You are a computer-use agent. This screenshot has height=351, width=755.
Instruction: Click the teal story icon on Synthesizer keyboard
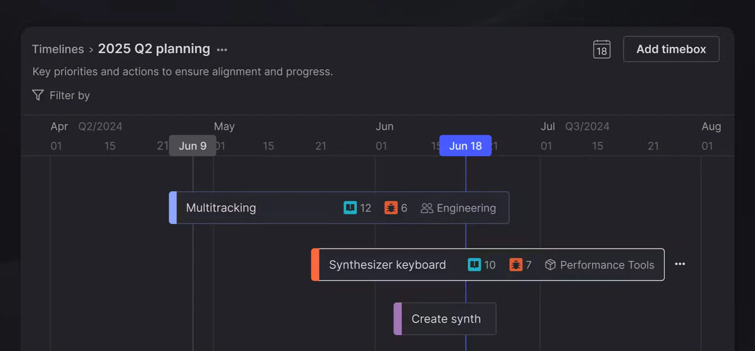[474, 264]
